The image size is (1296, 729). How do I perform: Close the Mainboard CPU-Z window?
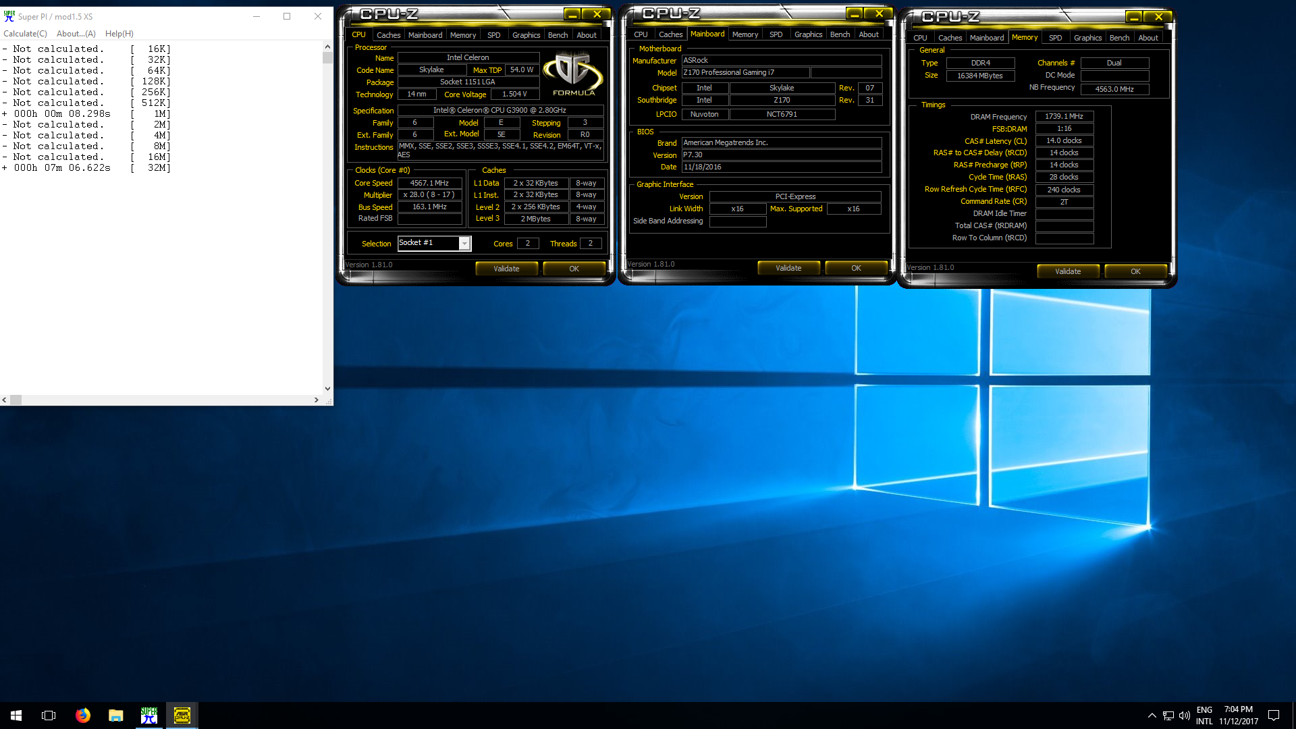click(x=879, y=13)
